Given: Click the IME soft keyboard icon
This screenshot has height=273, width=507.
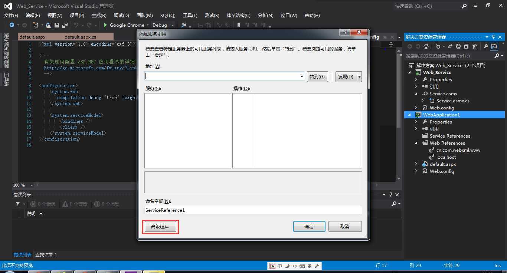Looking at the screenshot, I should coord(302,266).
